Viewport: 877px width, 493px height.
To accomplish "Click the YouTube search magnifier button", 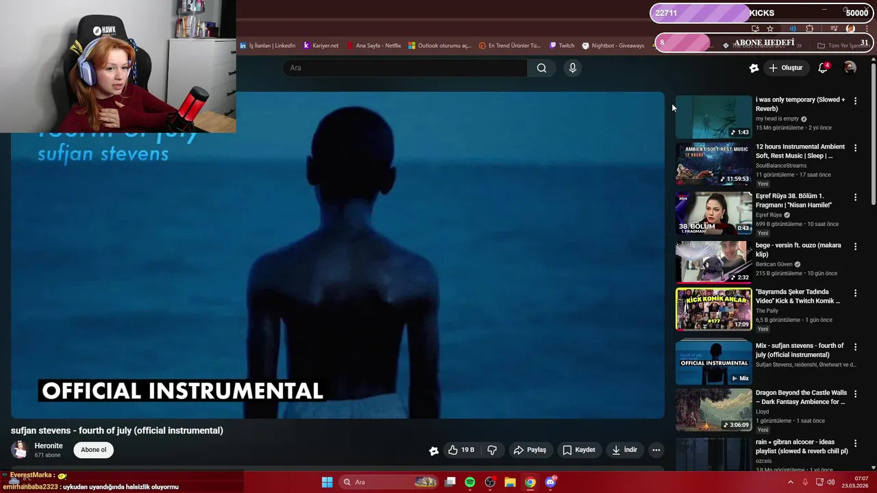I will pos(541,68).
